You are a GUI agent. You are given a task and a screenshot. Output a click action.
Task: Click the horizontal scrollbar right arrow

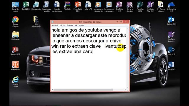(x=125, y=90)
